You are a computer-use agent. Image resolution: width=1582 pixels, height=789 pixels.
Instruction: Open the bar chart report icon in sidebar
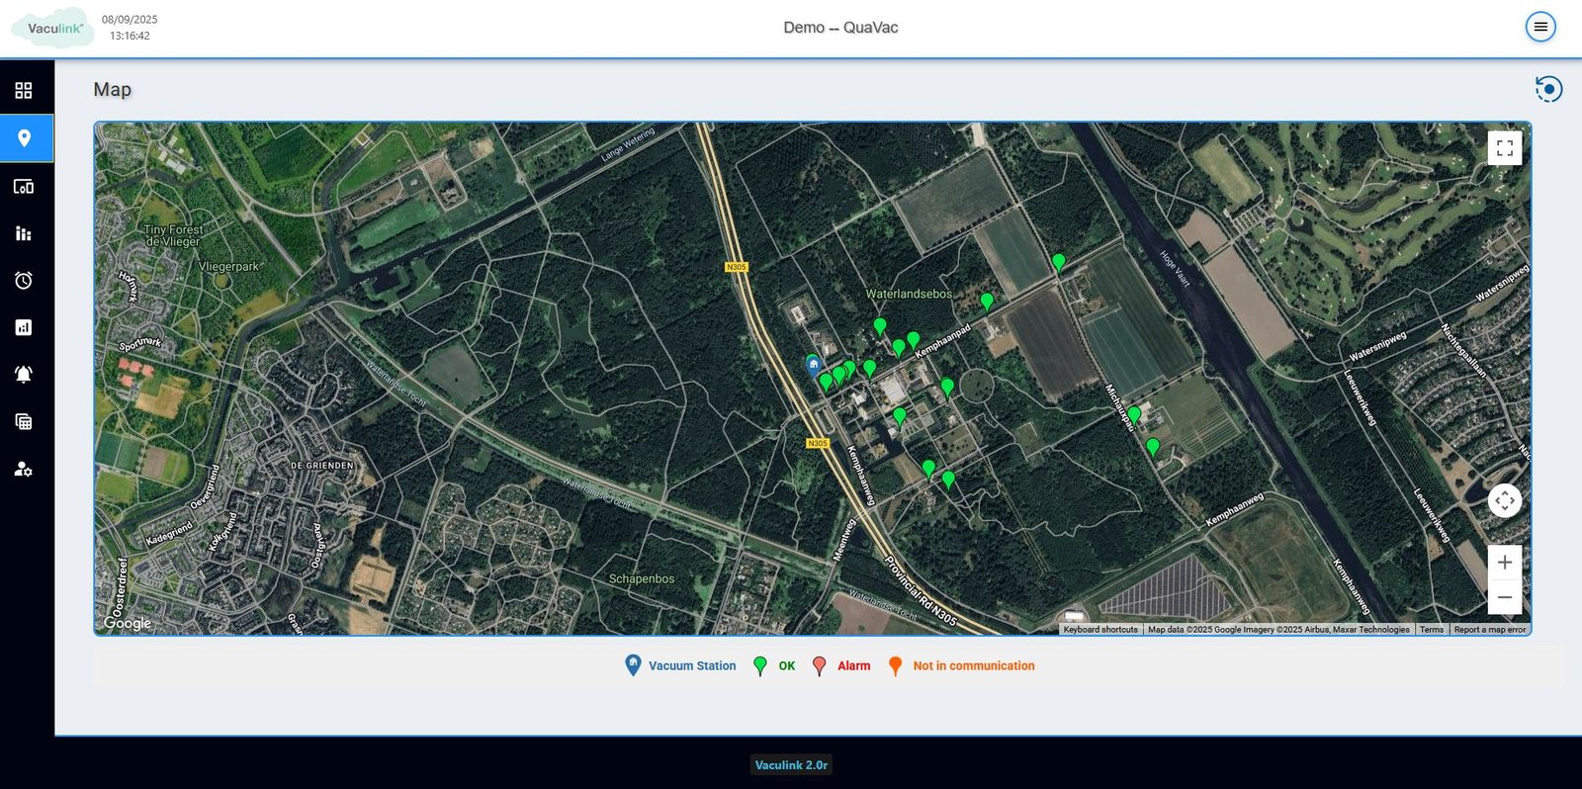(x=24, y=327)
